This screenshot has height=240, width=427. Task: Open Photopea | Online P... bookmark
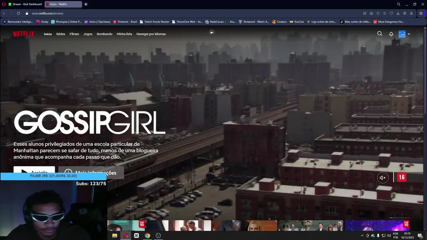[x=66, y=22]
